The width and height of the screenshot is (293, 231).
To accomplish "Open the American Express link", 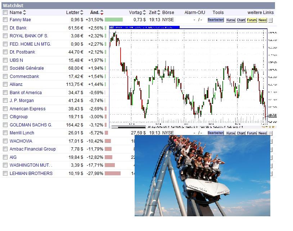I will pos(27,109).
